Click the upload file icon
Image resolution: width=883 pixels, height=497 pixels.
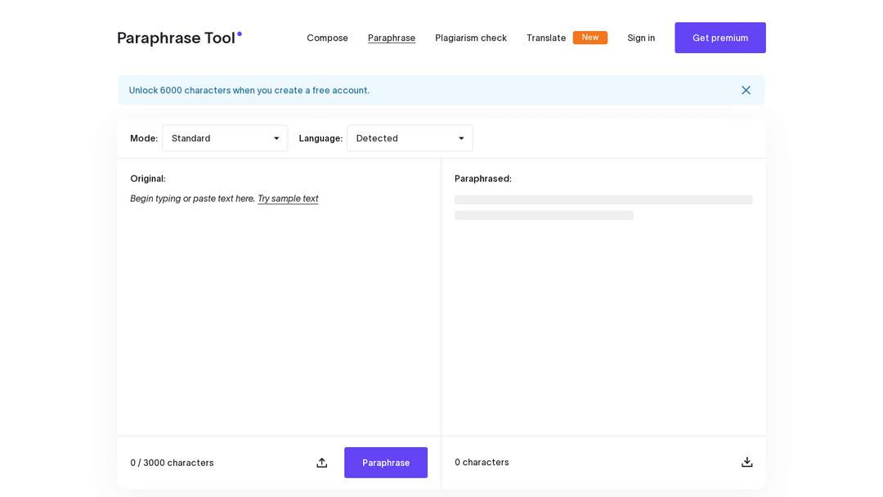coord(322,463)
